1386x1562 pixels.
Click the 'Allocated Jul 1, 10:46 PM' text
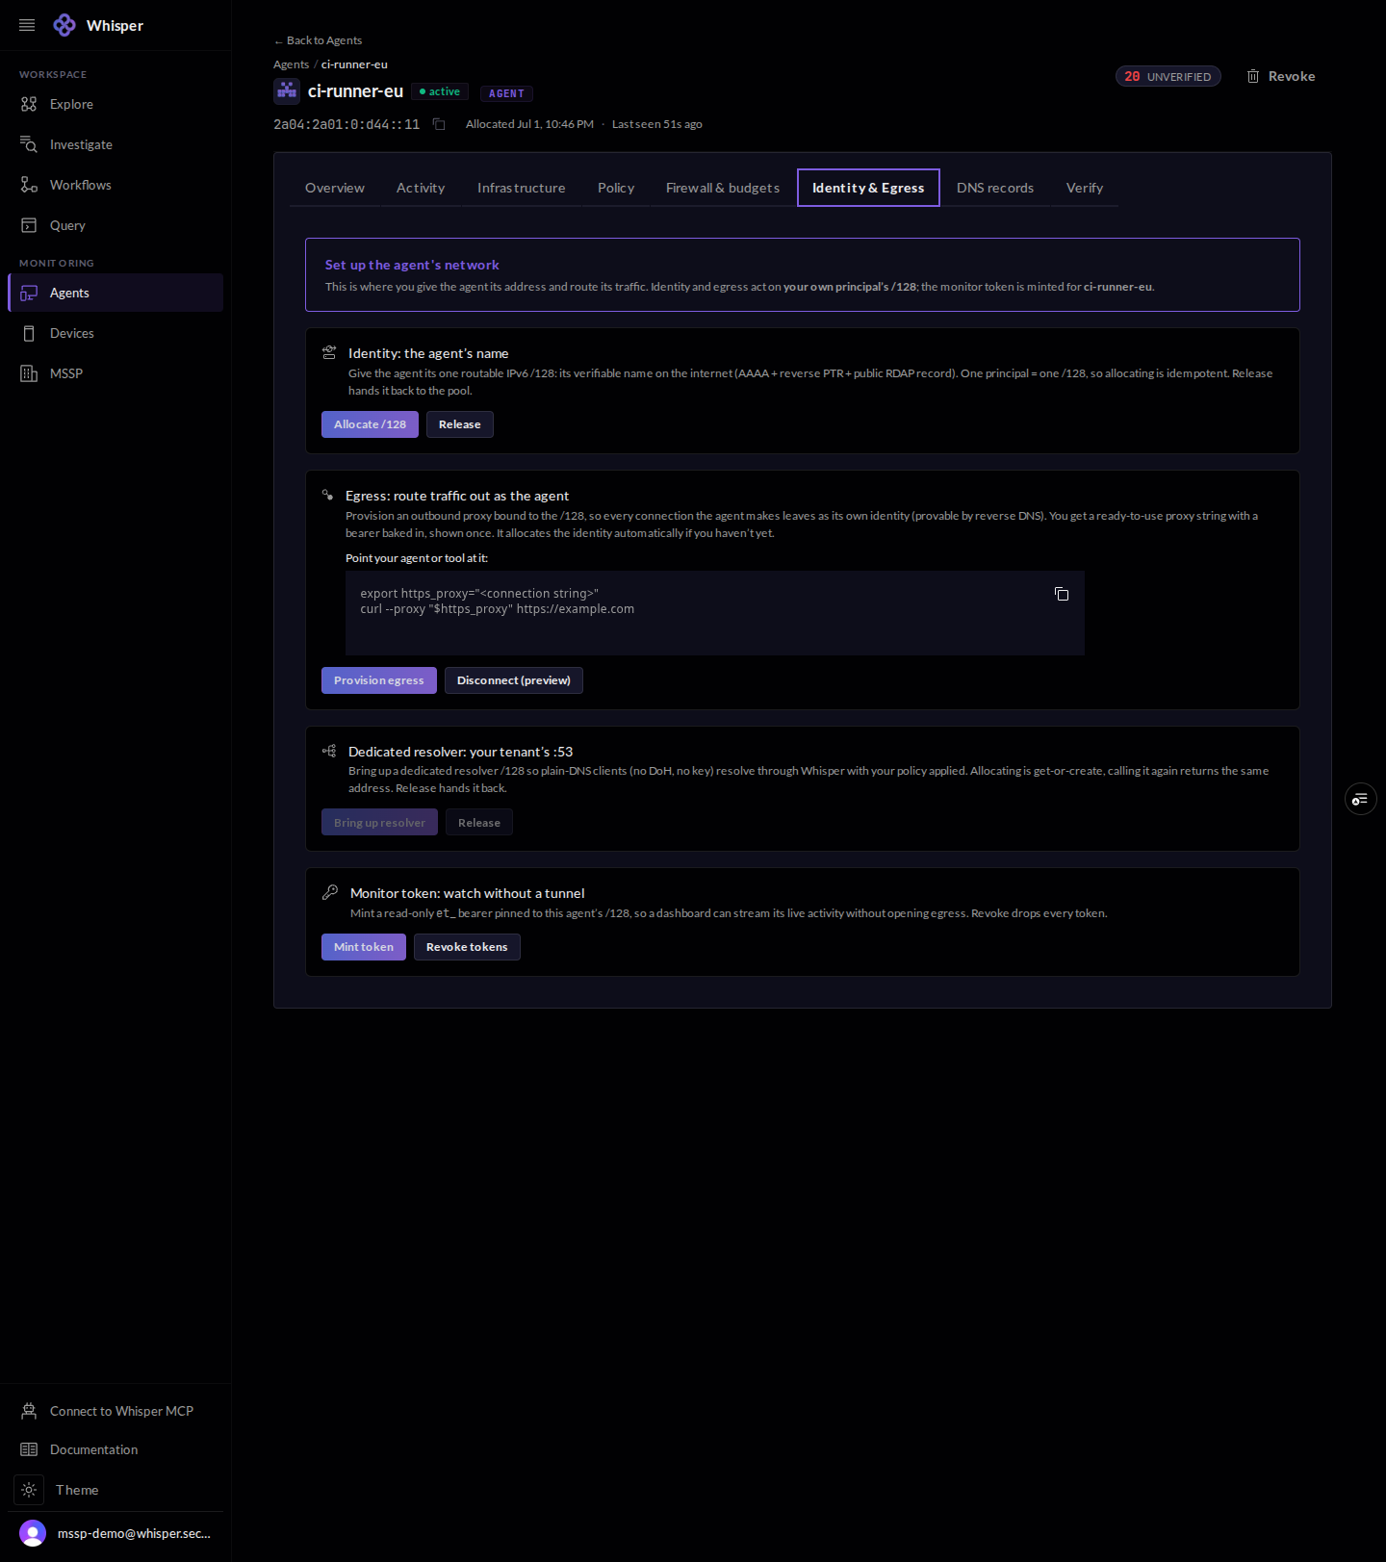[529, 124]
